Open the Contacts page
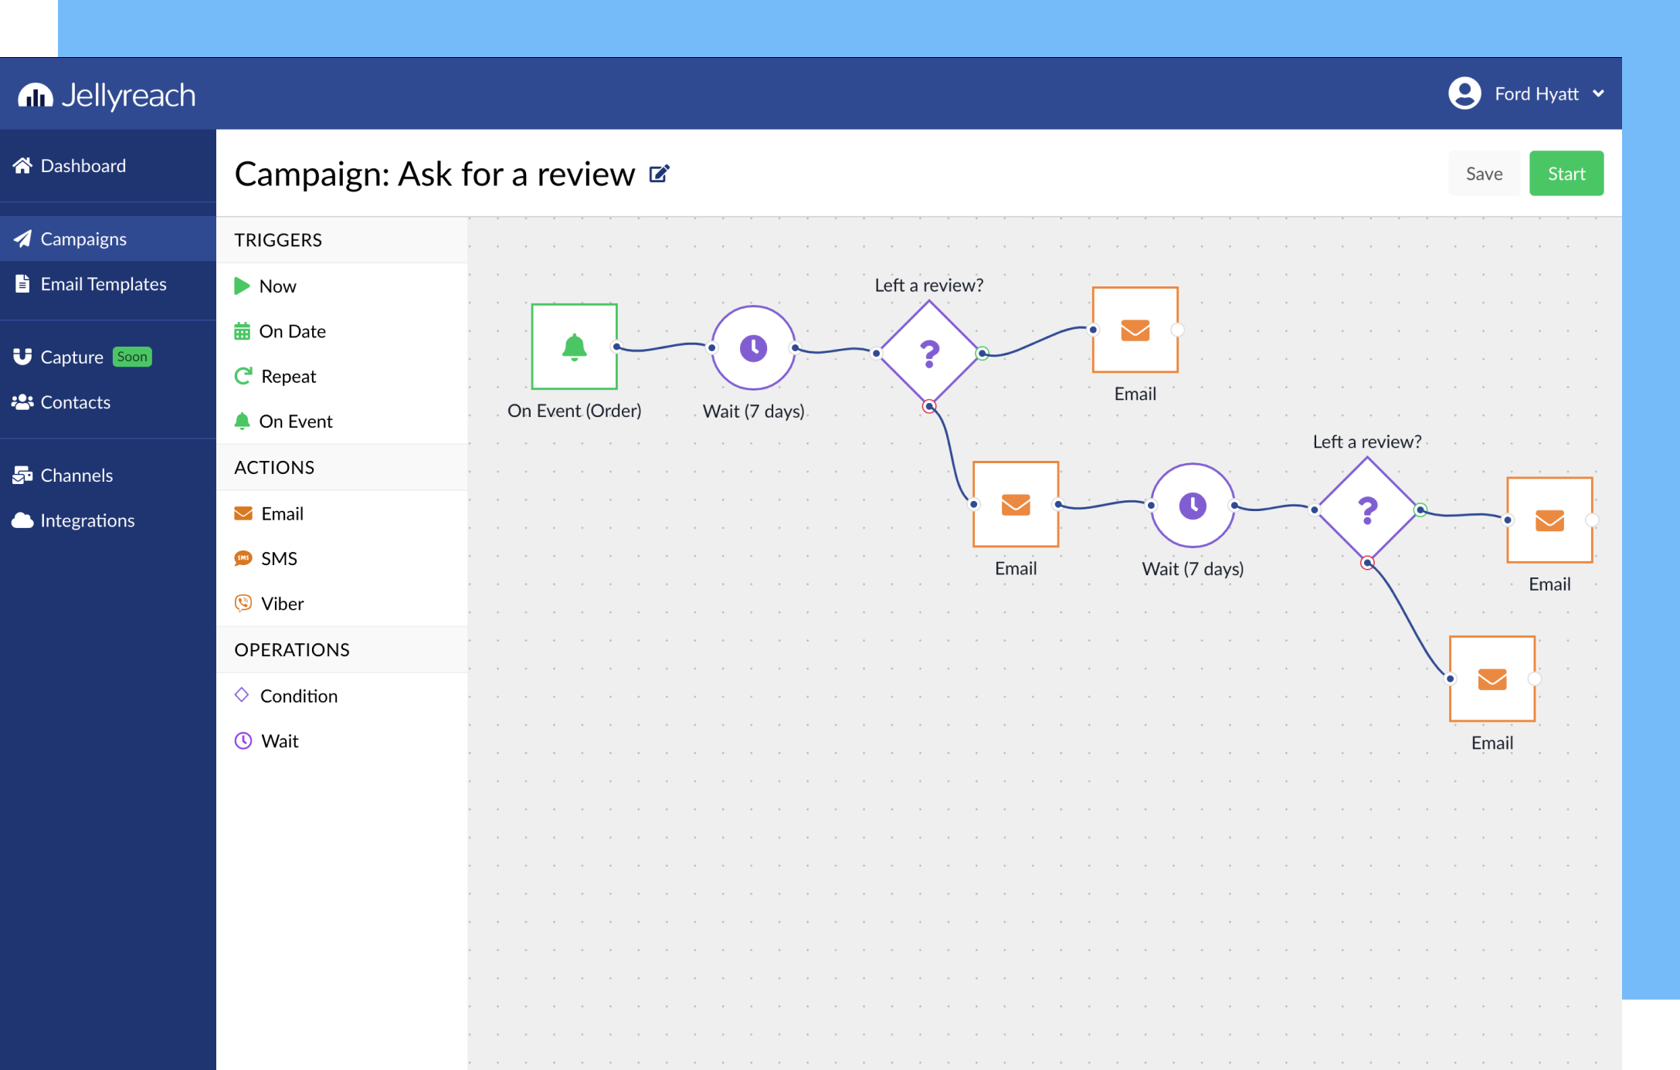This screenshot has height=1070, width=1680. point(108,402)
